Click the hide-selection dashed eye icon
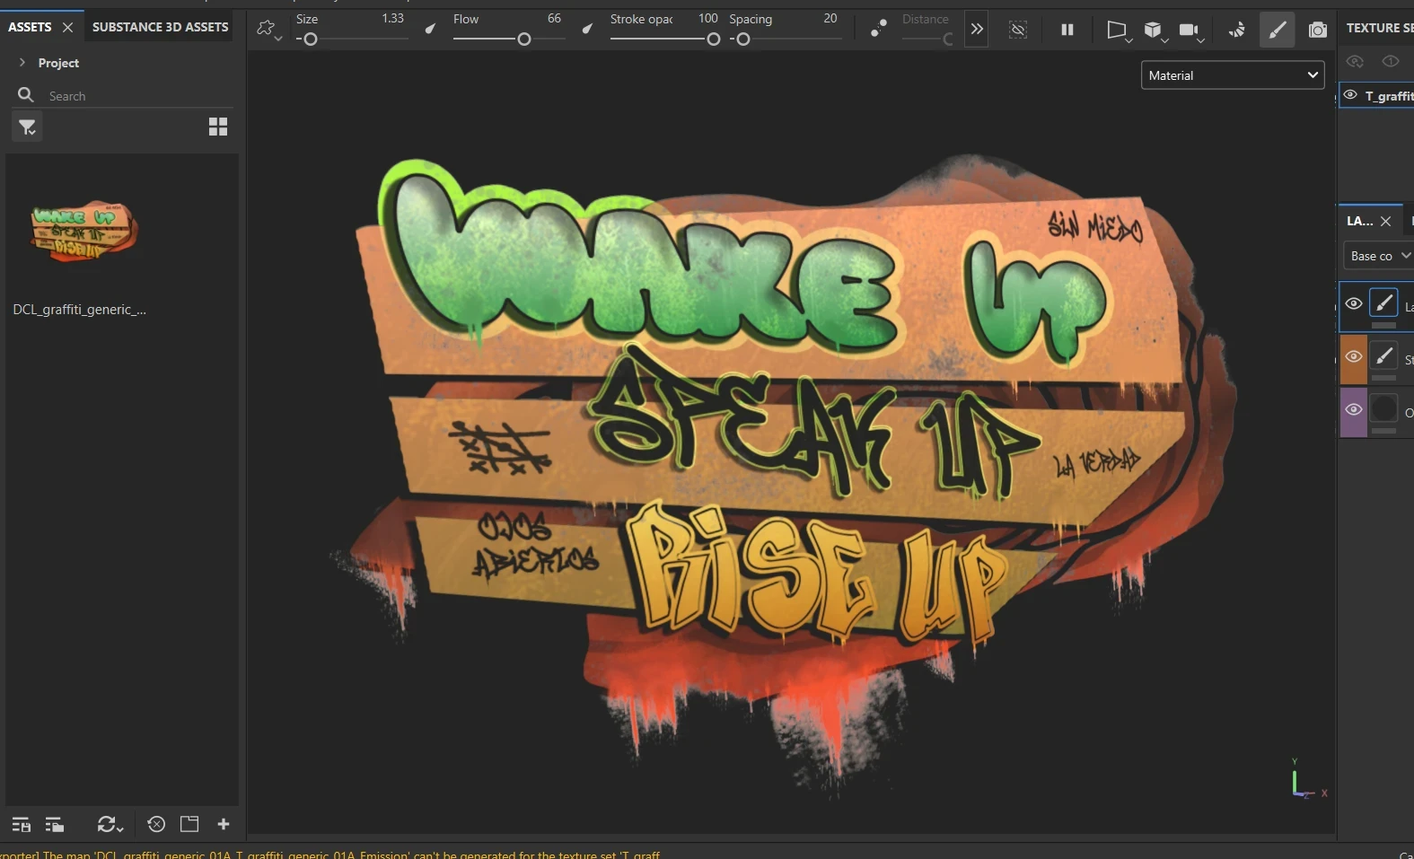Screen dimensions: 1414x859 [x=1017, y=30]
